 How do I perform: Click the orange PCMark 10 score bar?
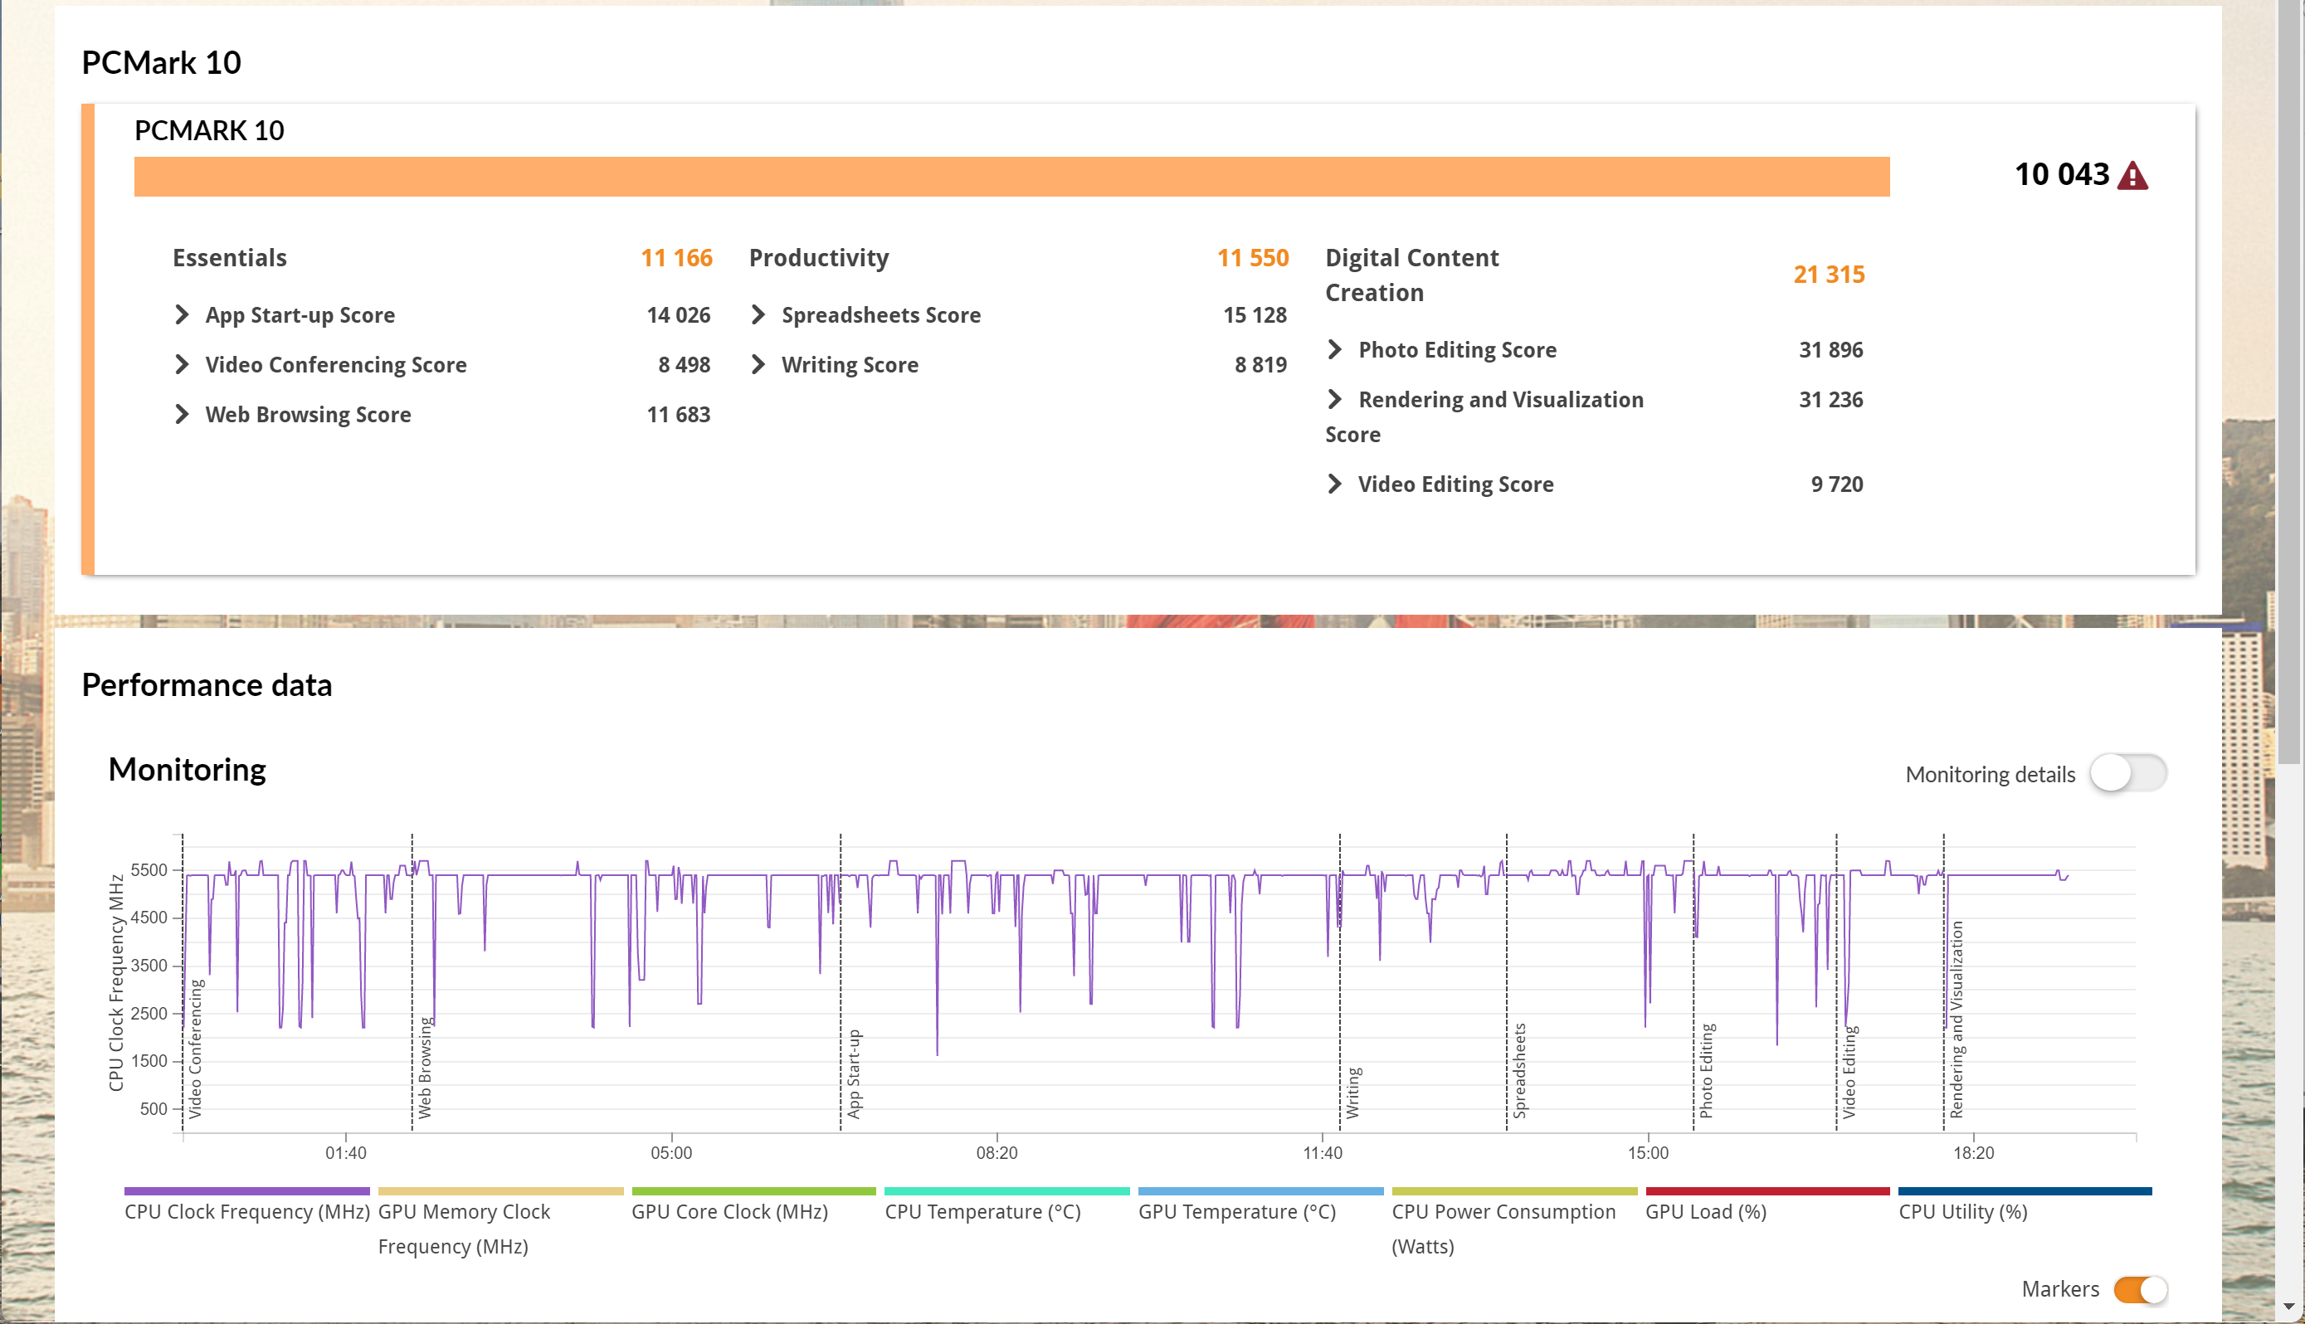click(x=1012, y=177)
